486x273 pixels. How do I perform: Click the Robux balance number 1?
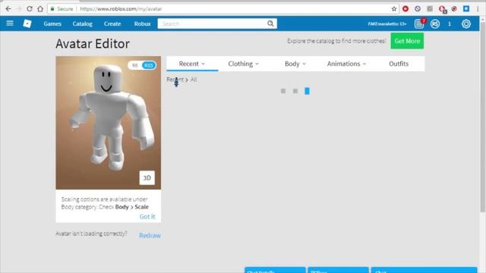pos(450,24)
